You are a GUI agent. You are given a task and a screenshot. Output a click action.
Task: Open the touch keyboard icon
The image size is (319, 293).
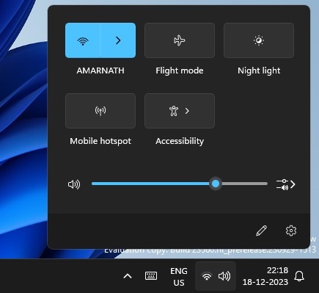coord(151,276)
